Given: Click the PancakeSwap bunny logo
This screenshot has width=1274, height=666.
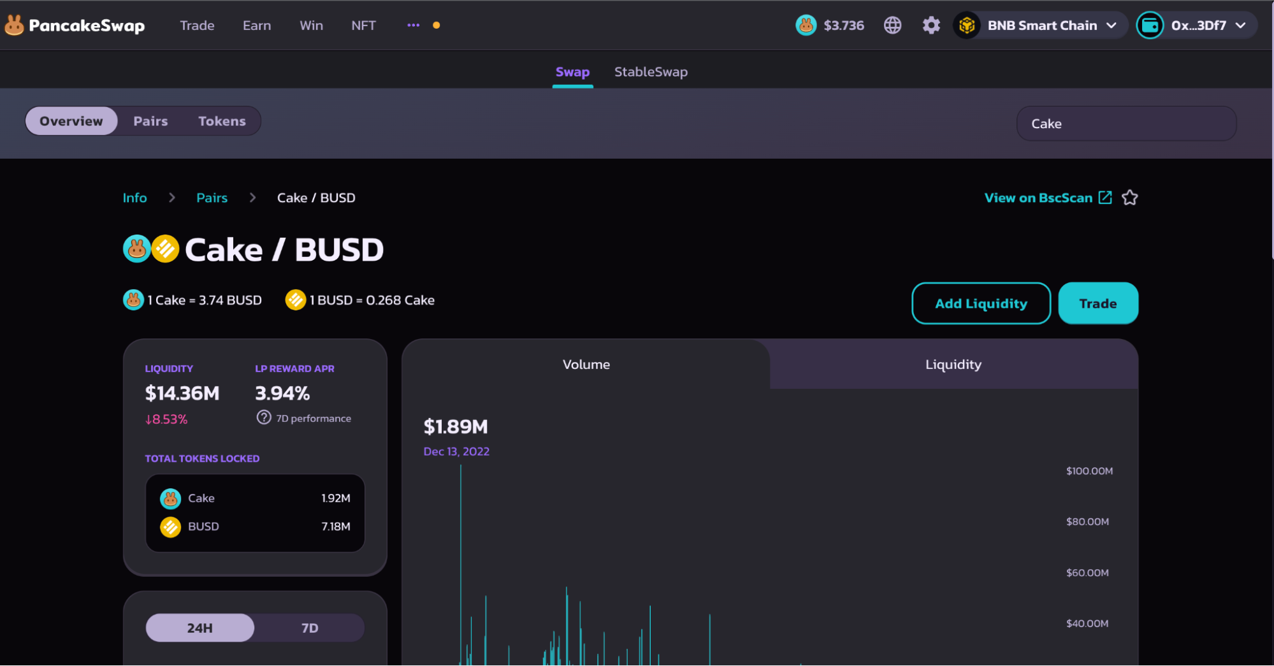Looking at the screenshot, I should (14, 25).
